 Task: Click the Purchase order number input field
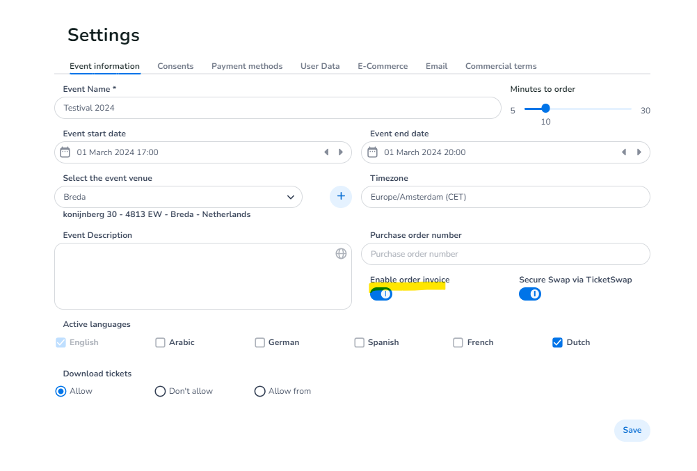505,254
